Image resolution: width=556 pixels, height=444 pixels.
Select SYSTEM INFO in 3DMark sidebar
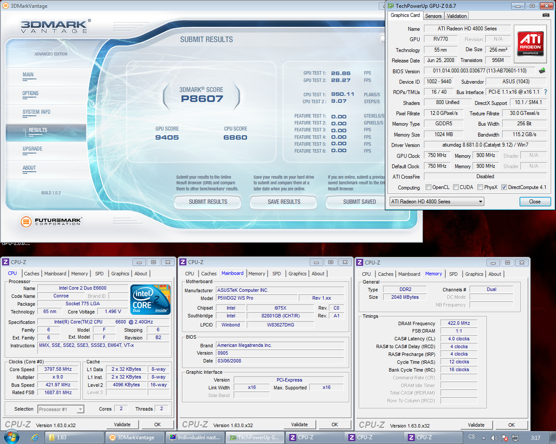pyautogui.click(x=36, y=112)
